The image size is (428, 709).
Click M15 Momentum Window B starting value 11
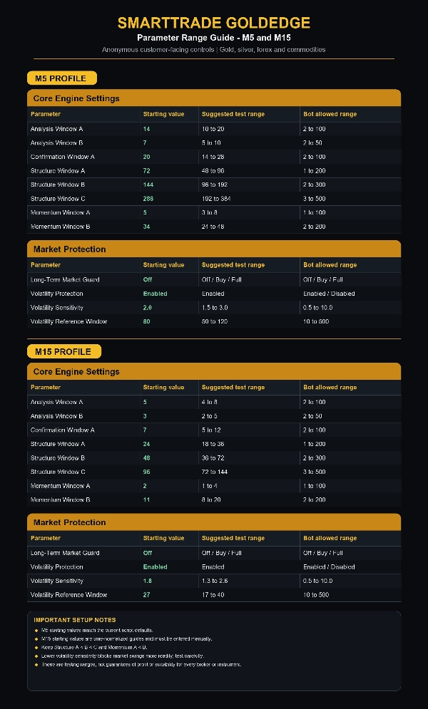146,500
